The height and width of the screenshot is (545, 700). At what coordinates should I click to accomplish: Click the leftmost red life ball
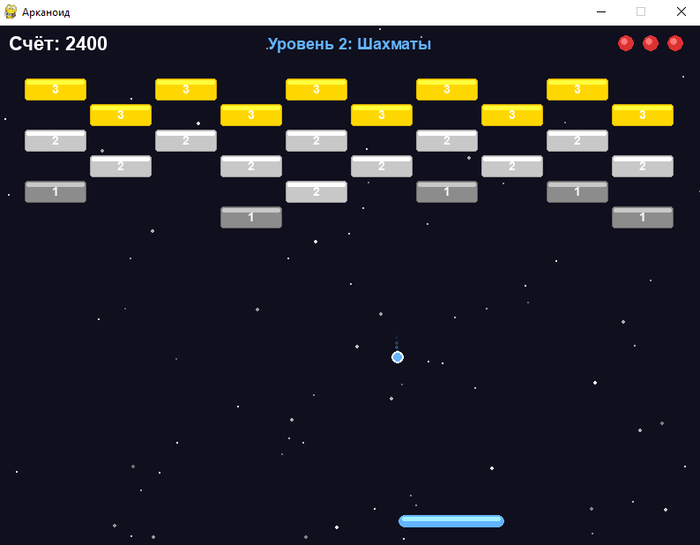[626, 43]
